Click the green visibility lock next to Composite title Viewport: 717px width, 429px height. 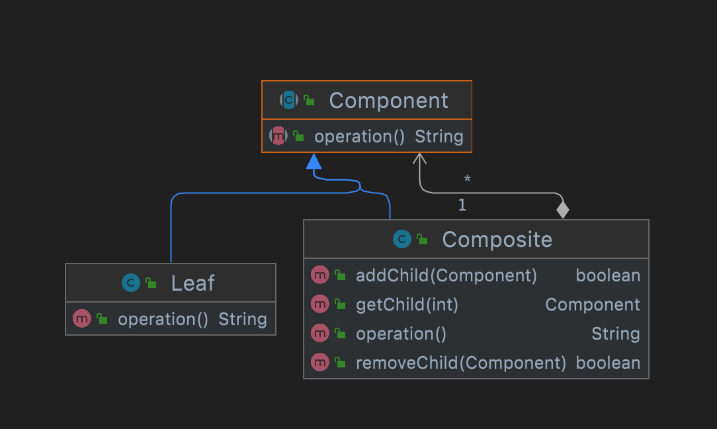422,240
